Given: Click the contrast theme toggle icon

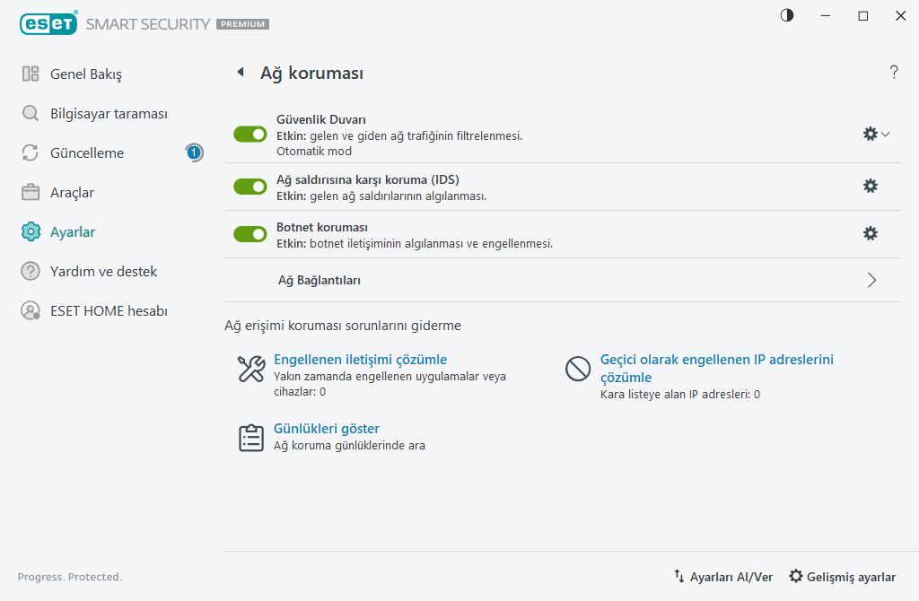Looking at the screenshot, I should (787, 15).
